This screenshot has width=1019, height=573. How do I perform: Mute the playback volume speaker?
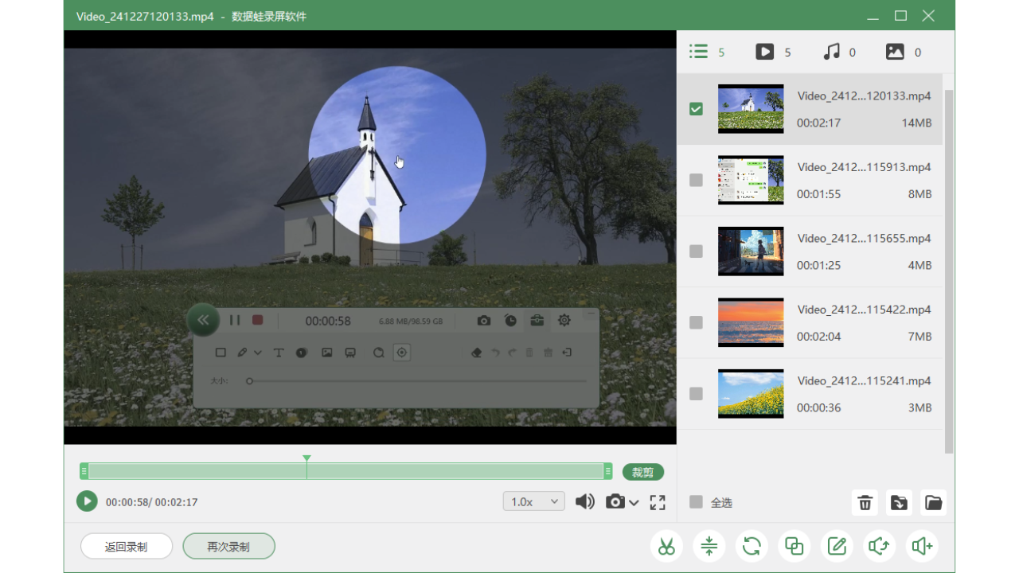tap(585, 501)
